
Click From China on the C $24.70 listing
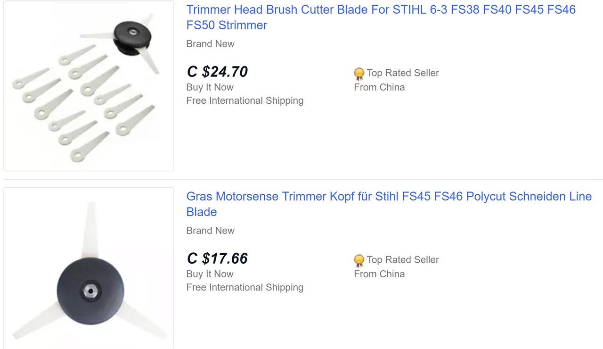[x=379, y=87]
